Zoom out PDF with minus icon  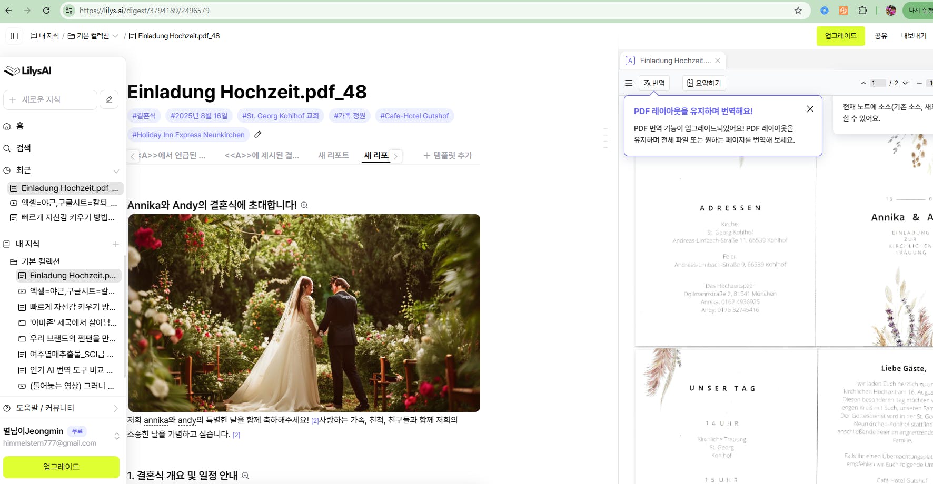919,83
